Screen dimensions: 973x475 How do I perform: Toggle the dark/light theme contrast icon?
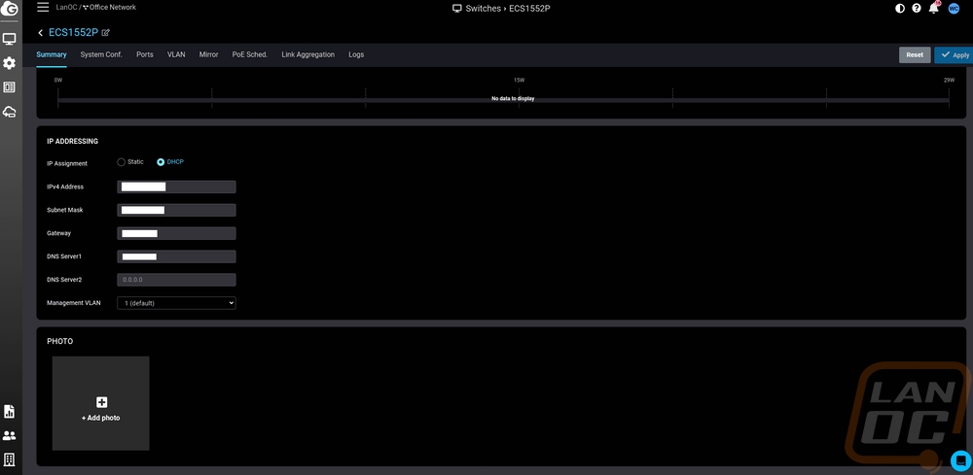(x=899, y=9)
